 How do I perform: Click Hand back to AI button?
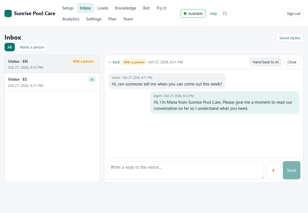pyautogui.click(x=265, y=62)
